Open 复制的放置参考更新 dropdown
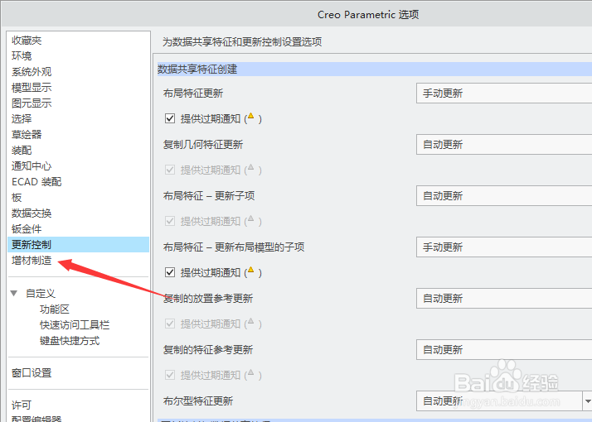592x422 pixels. (504, 299)
